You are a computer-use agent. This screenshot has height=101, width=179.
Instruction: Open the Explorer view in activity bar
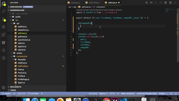(4, 4)
